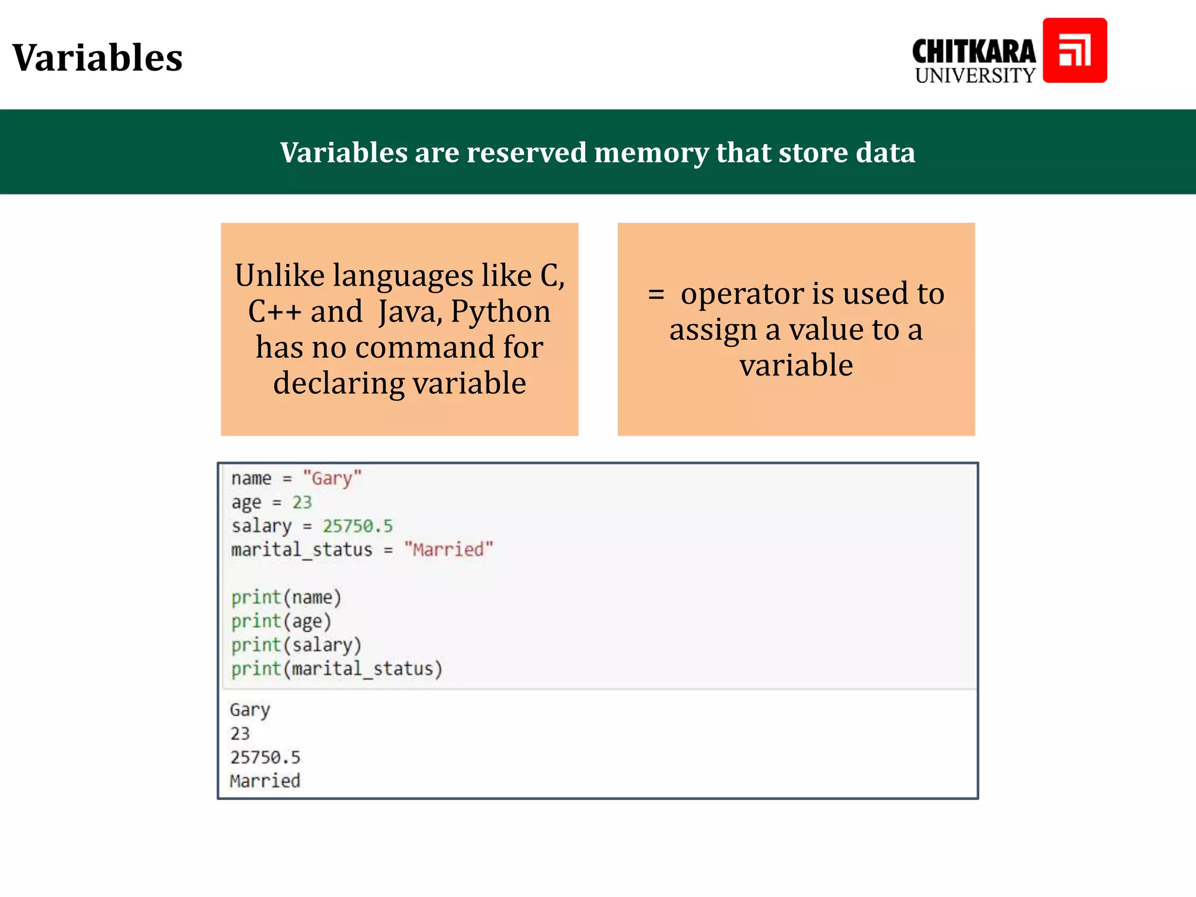Viewport: 1196px width, 897px height.
Task: Click the print(name) statement
Action: click(x=286, y=597)
